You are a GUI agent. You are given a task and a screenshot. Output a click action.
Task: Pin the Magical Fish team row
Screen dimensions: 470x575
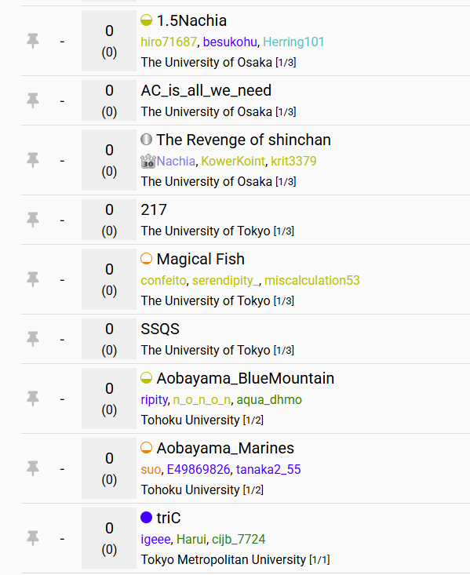pyautogui.click(x=33, y=279)
